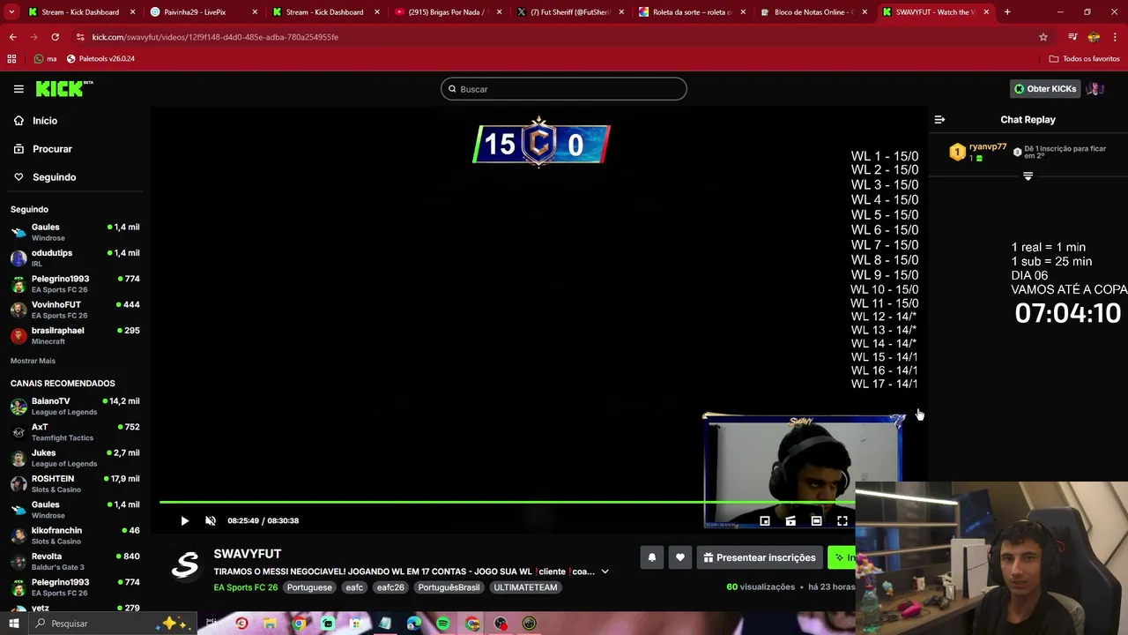Screen dimensions: 1128x635
Task: Click Presentear inscrições button
Action: (x=759, y=557)
